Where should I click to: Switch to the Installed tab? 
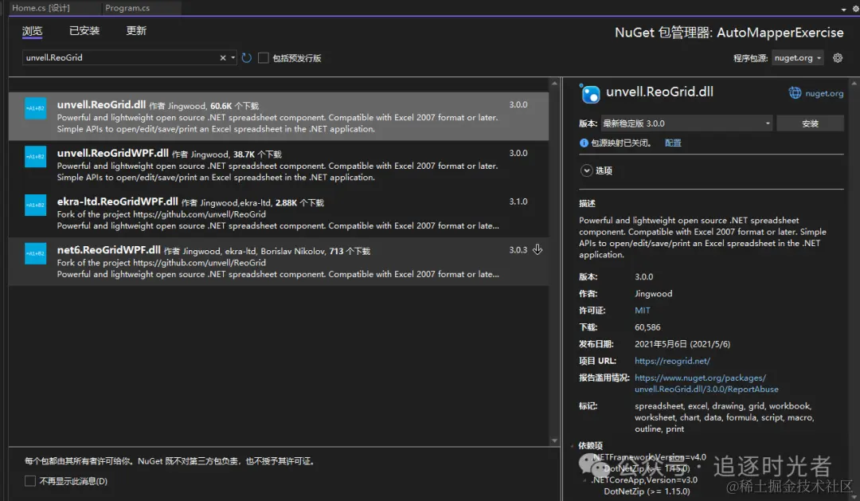tap(84, 31)
